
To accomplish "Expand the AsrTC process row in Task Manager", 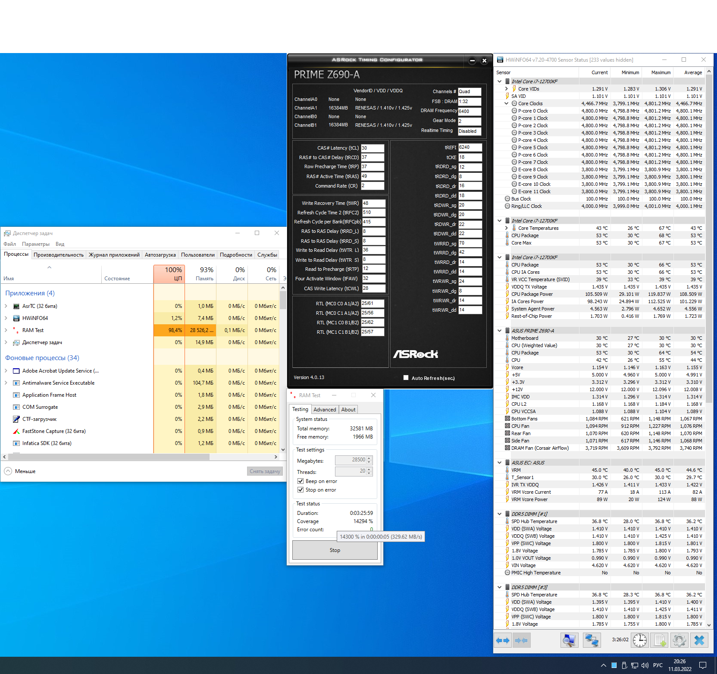I will (x=6, y=306).
